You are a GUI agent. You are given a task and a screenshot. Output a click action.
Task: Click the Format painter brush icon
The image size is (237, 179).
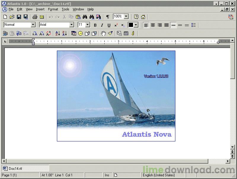(110, 33)
